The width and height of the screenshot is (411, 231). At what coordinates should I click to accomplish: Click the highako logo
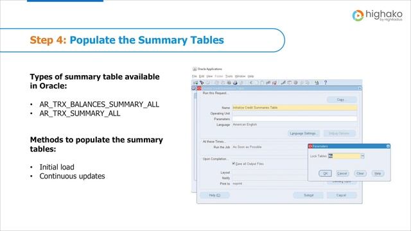tap(377, 15)
